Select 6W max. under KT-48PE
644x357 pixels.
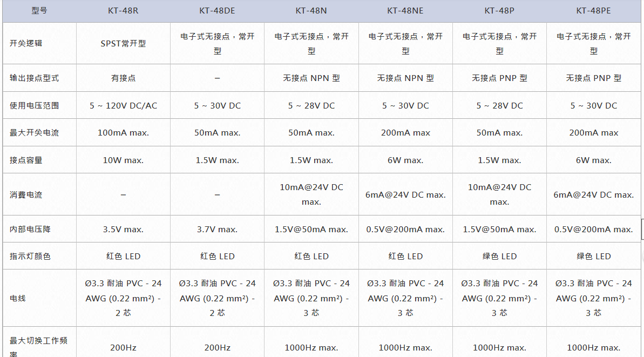click(593, 160)
